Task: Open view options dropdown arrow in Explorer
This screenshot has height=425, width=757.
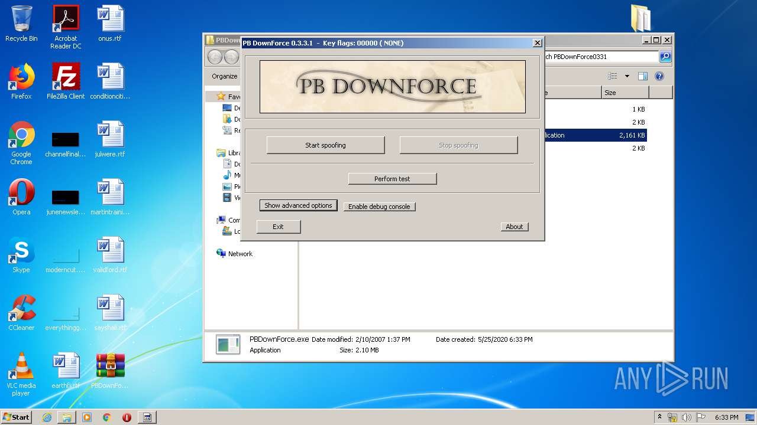Action: [x=627, y=76]
